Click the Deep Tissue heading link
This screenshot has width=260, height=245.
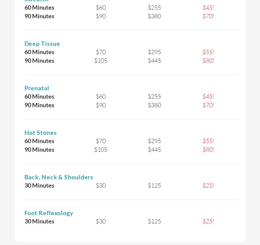tap(42, 43)
